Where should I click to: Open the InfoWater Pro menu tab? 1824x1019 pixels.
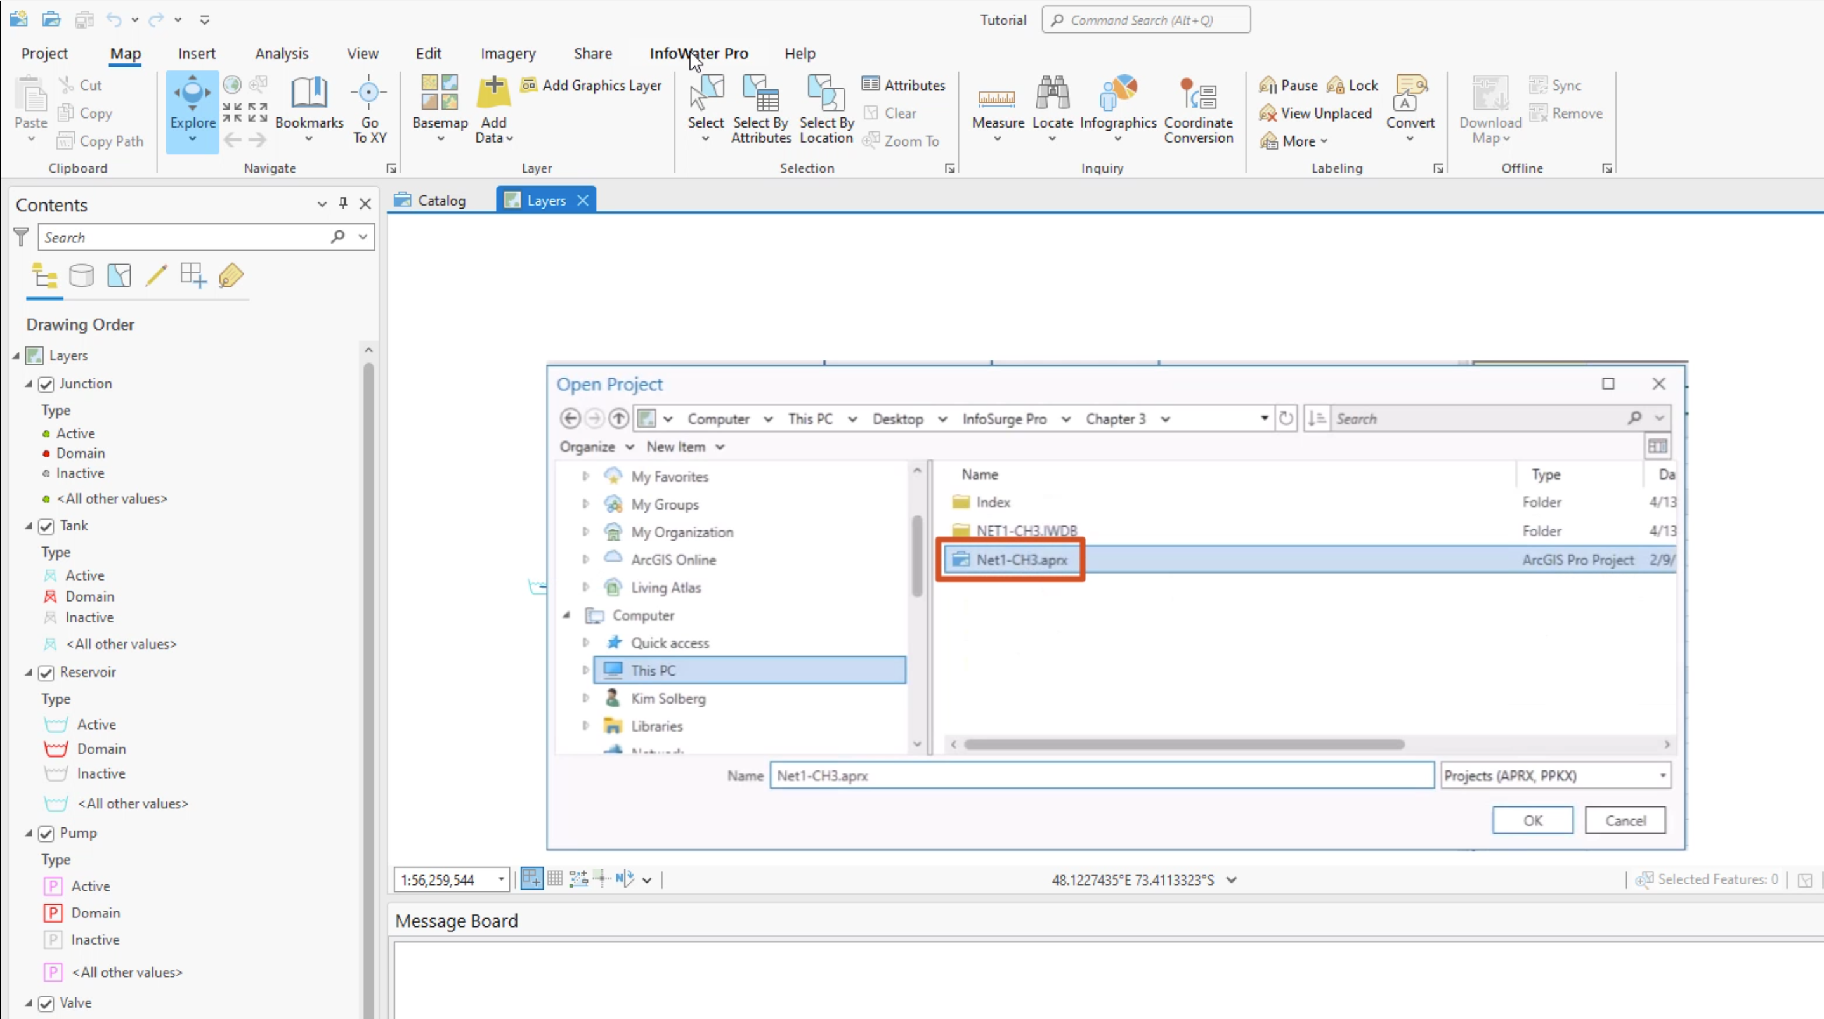(699, 53)
